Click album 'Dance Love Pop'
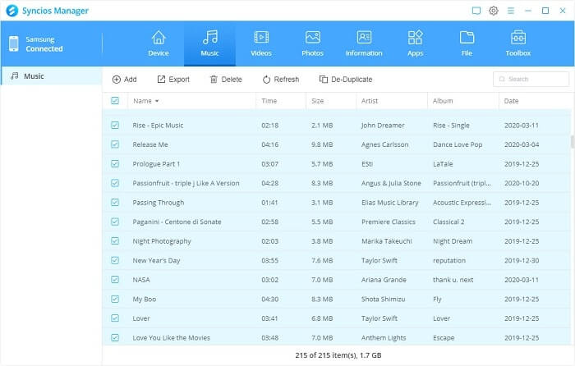Image resolution: width=575 pixels, height=366 pixels. (x=458, y=144)
